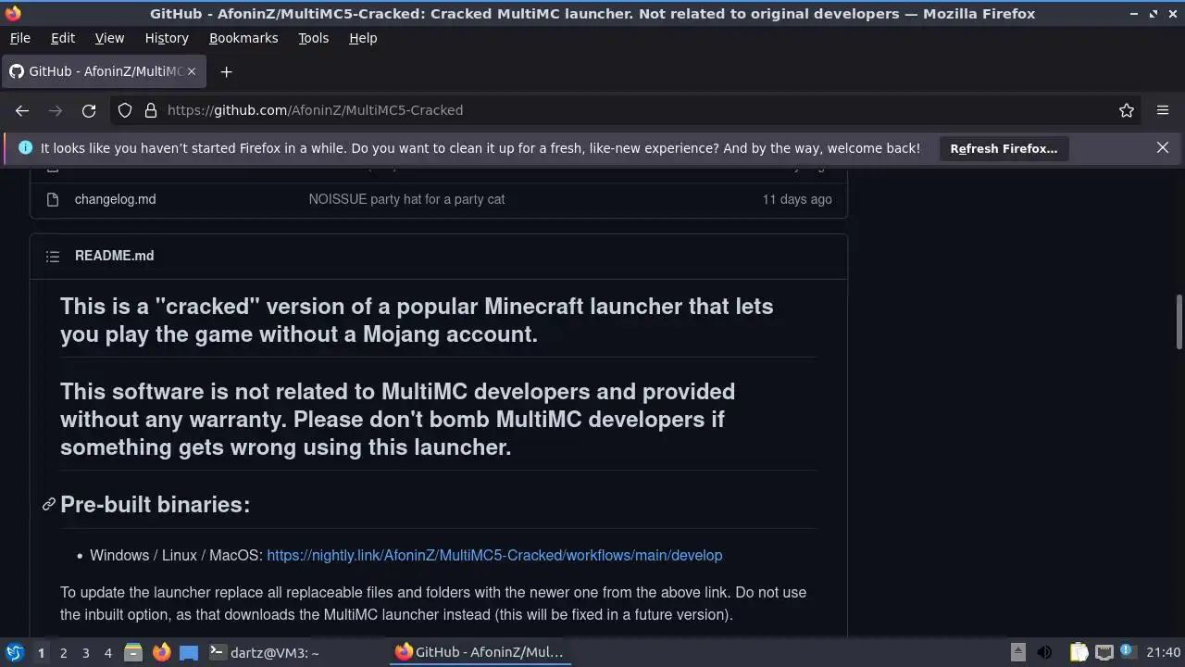Launch the file manager from taskbar
The width and height of the screenshot is (1185, 667).
pos(132,652)
